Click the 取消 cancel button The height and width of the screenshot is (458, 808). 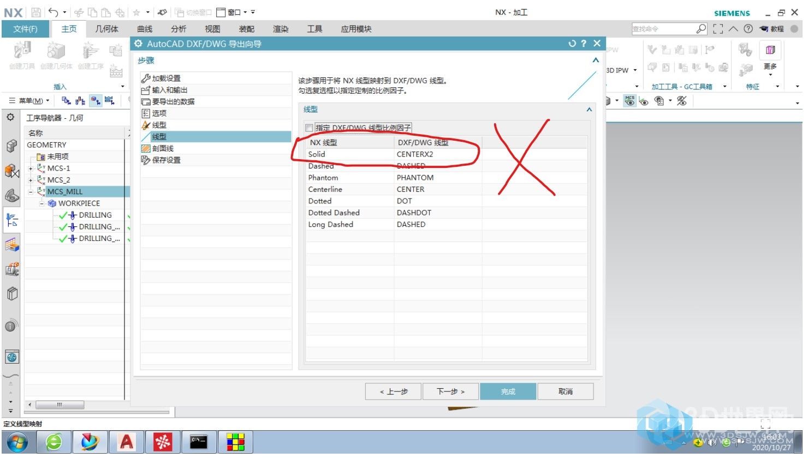click(566, 391)
